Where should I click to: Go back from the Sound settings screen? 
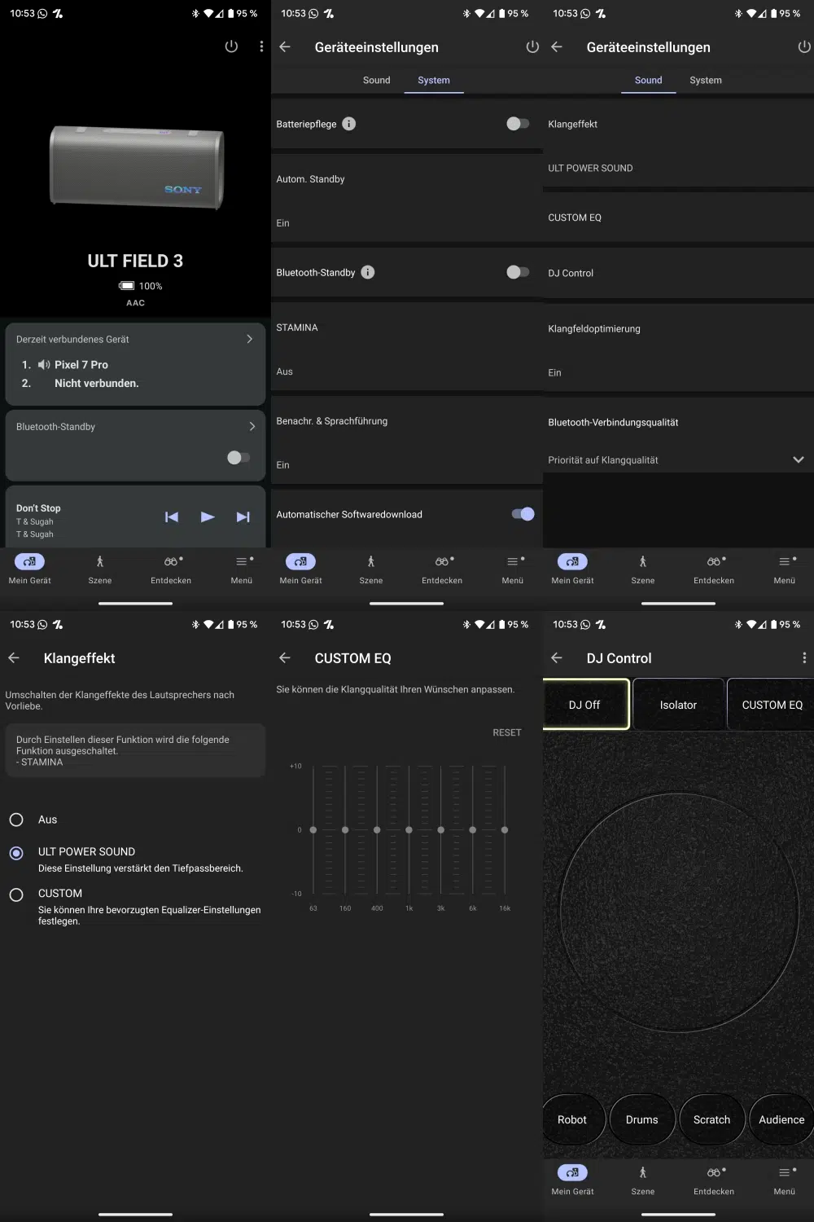pos(557,46)
